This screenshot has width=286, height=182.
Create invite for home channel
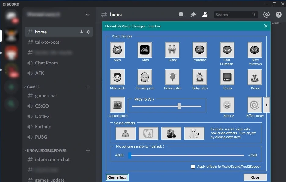click(82, 32)
